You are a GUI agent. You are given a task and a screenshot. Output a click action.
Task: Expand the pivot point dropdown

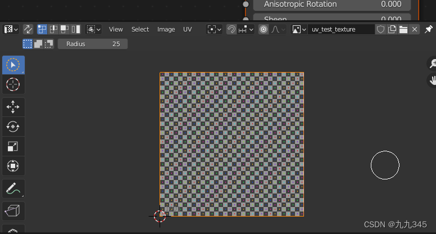pyautogui.click(x=214, y=29)
